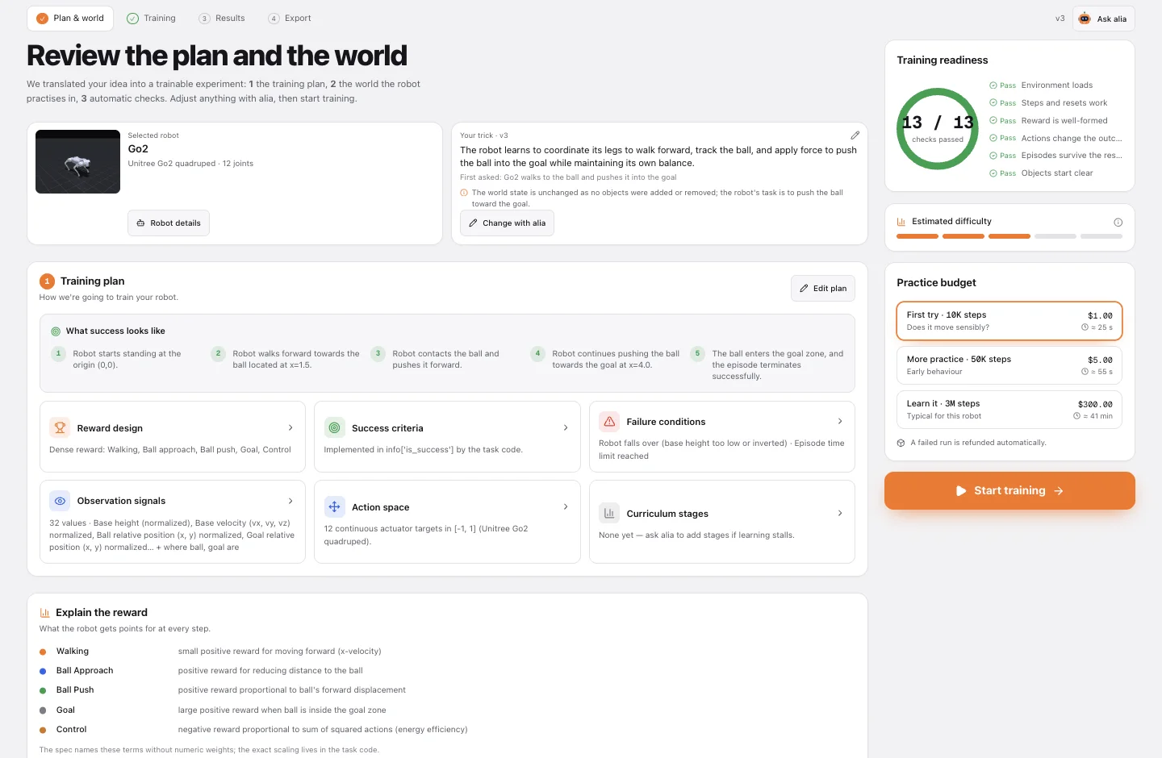The height and width of the screenshot is (758, 1162).
Task: Click the Reward is well-formed check row
Action: pyautogui.click(x=1056, y=121)
